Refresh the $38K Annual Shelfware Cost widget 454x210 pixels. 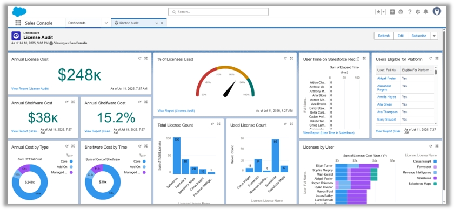pyautogui.click(x=67, y=102)
